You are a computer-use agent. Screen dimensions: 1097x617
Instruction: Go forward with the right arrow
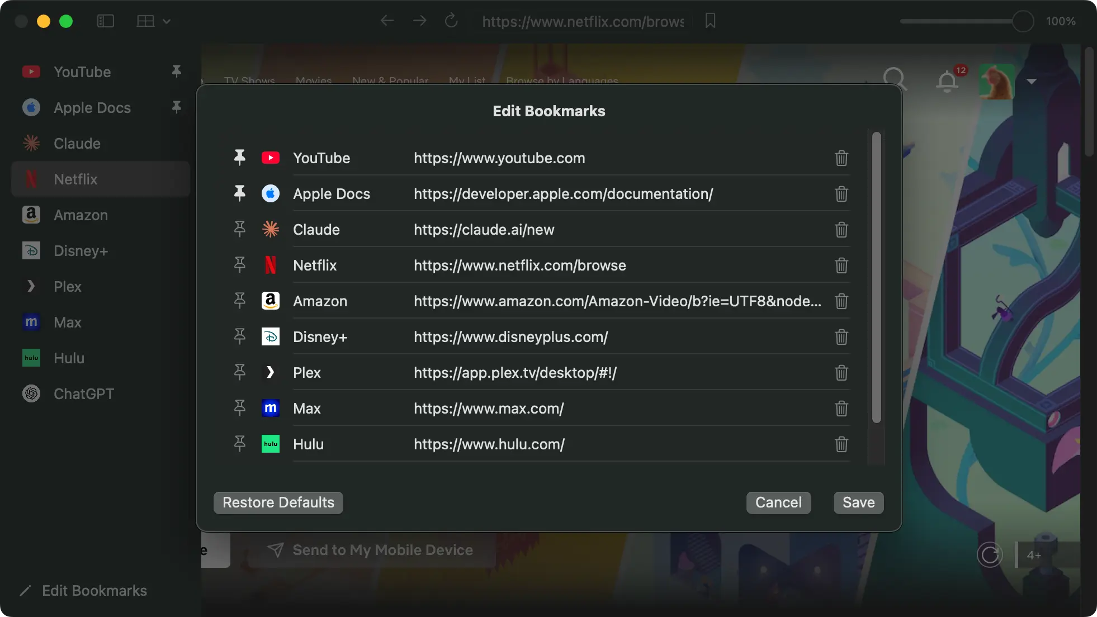coord(419,21)
